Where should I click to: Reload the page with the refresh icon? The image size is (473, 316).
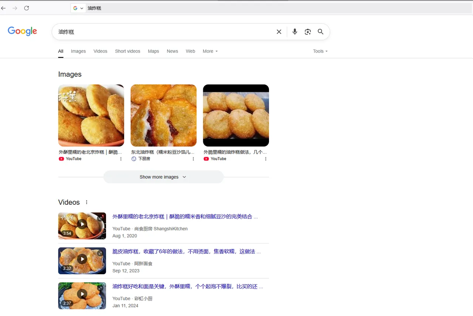pos(27,8)
